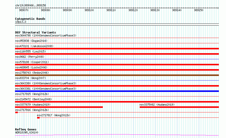
Task: Click the Cytogenetic Bands track title
Action: point(30,19)
